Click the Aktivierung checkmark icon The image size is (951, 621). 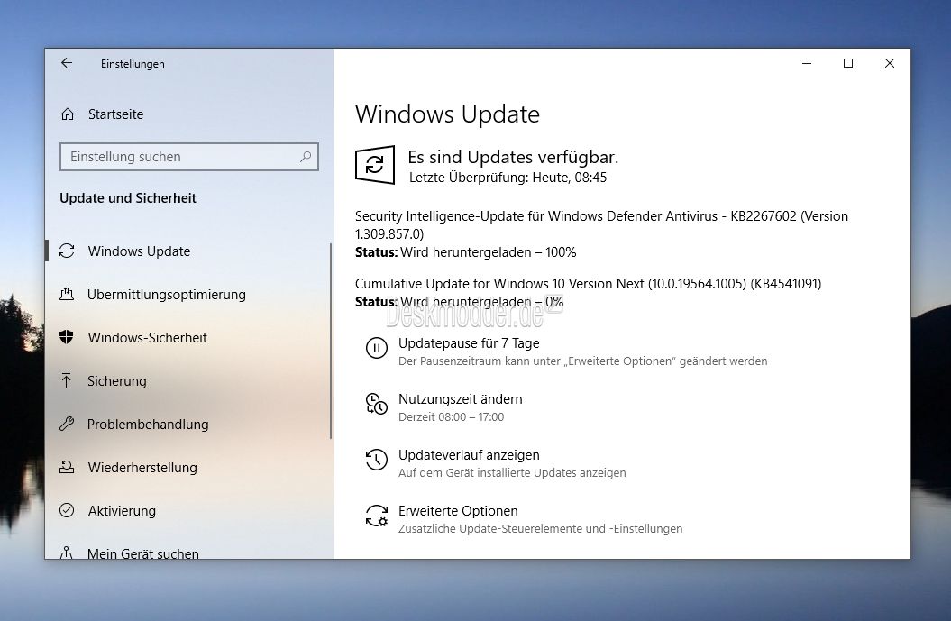[x=67, y=511]
